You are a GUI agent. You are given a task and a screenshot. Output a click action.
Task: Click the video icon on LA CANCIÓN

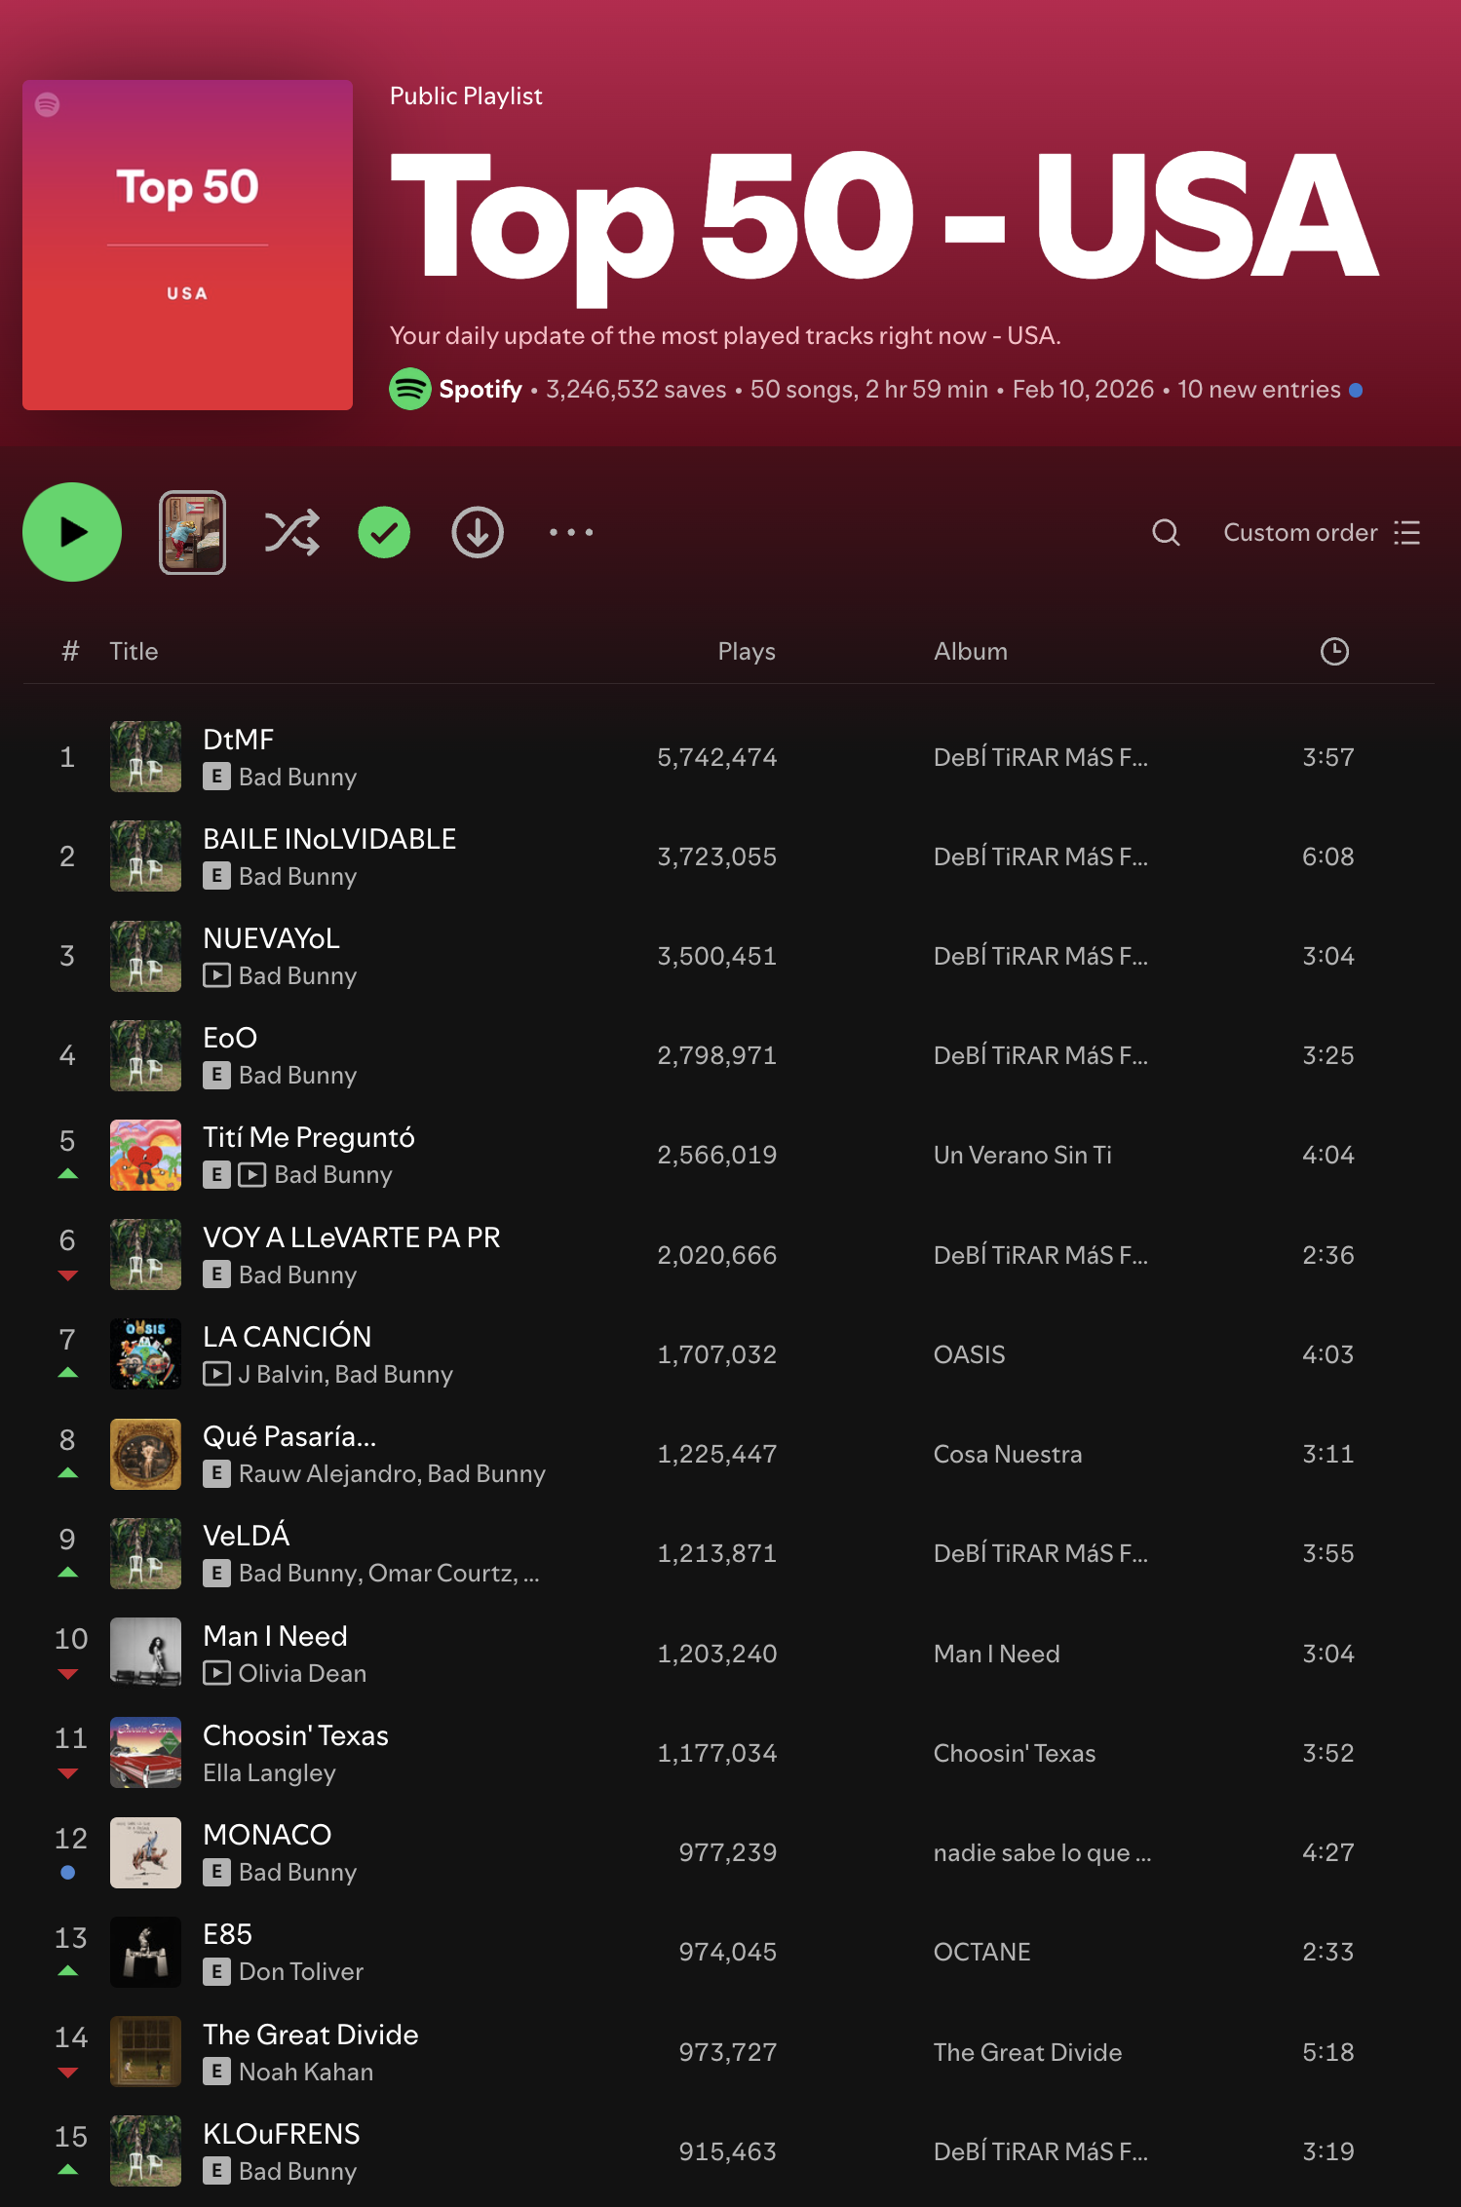(216, 1374)
